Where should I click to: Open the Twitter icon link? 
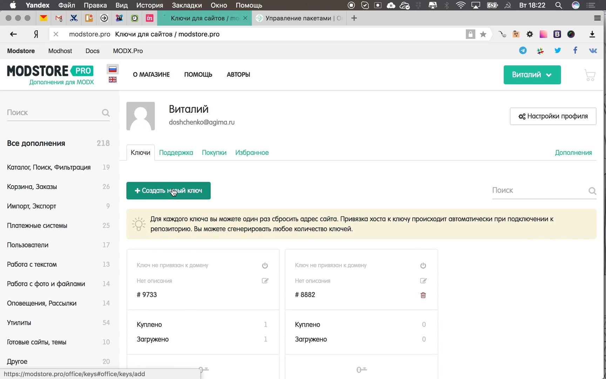(x=558, y=51)
